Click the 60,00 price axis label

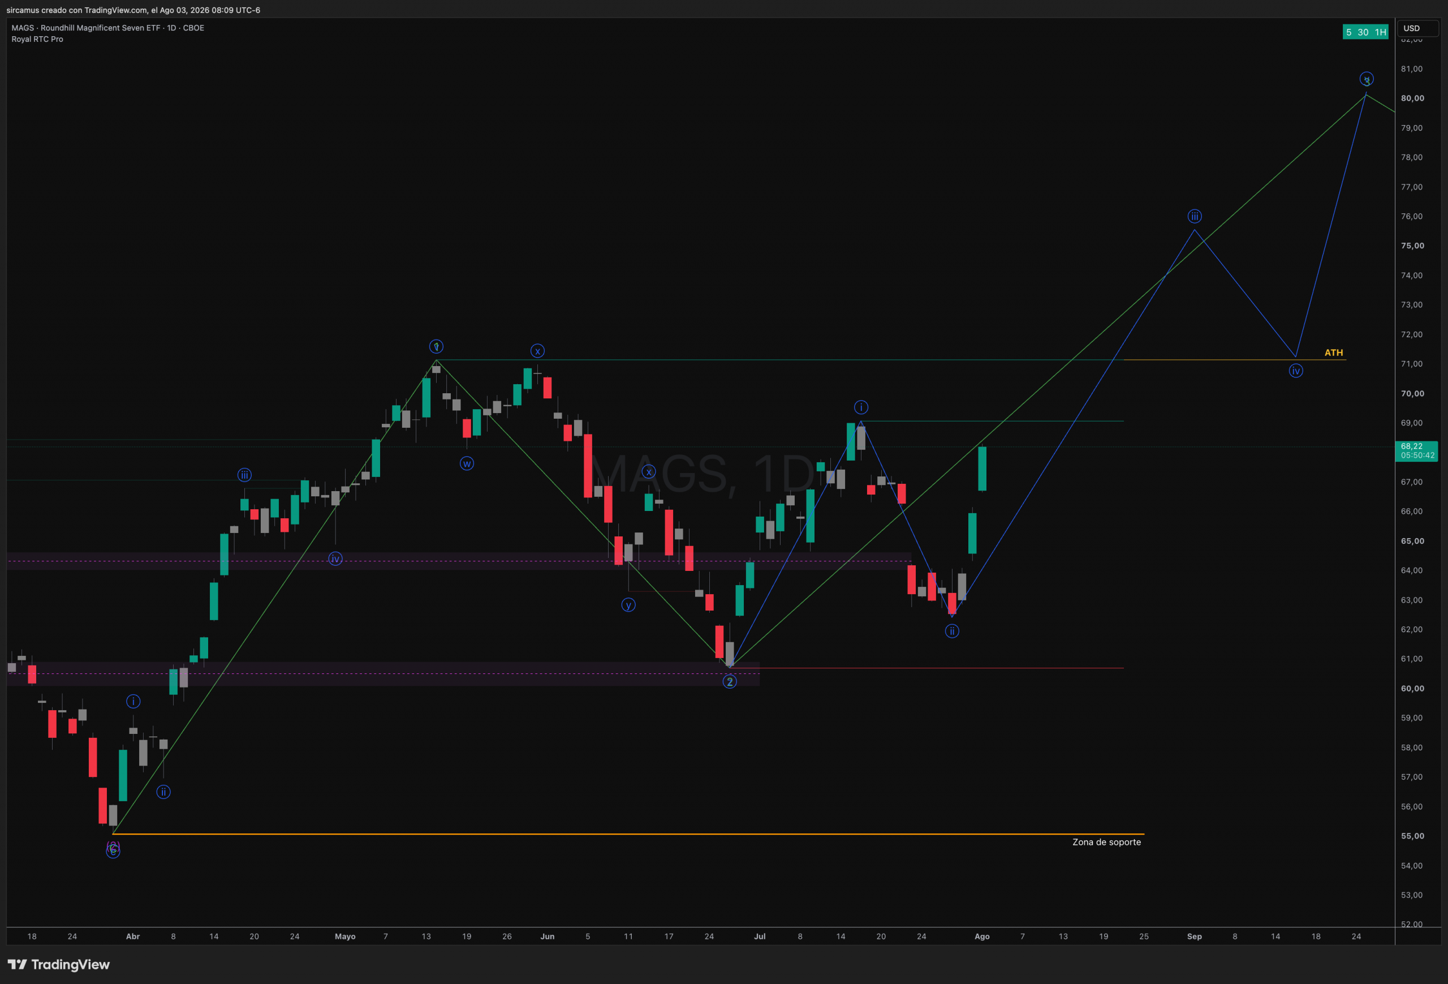[1412, 689]
